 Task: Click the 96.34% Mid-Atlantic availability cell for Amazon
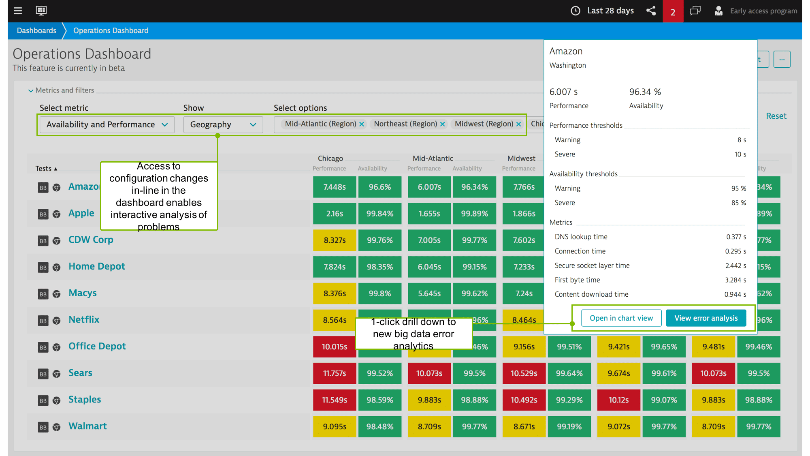[x=475, y=187]
